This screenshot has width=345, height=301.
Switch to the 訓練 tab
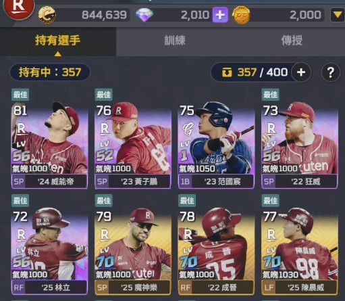point(175,41)
